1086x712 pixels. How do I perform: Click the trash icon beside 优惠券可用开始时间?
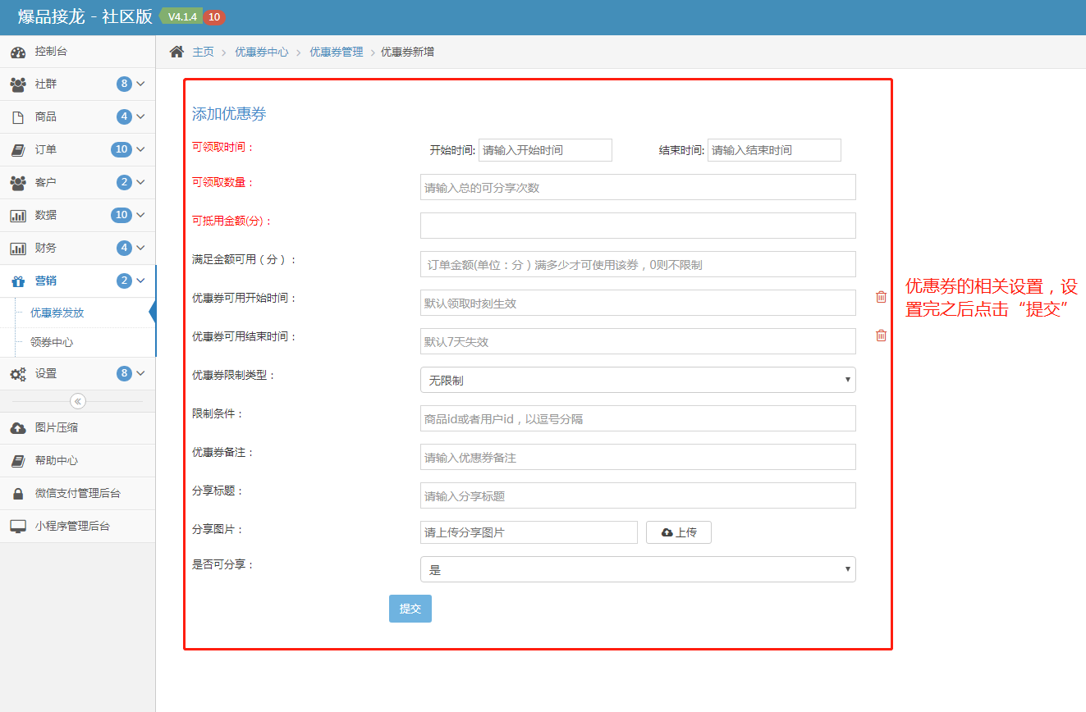click(881, 297)
